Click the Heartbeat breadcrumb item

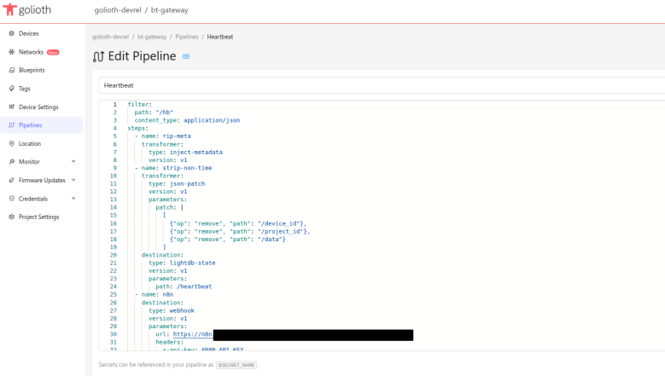coord(220,37)
